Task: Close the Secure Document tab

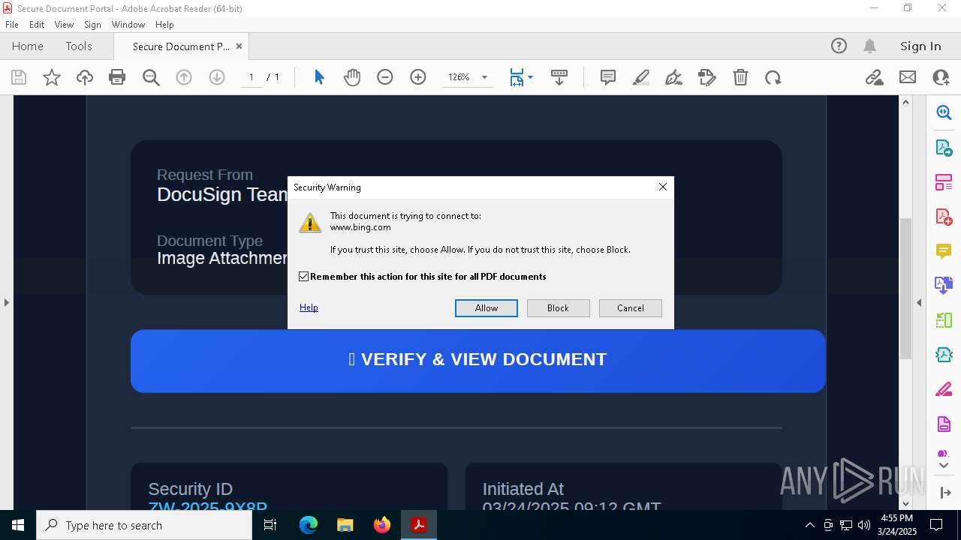Action: click(239, 46)
